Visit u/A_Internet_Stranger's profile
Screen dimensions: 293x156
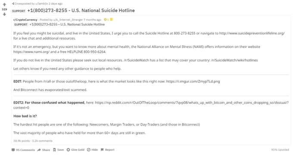click(x=68, y=20)
